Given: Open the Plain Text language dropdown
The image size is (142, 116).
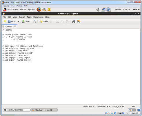Looking at the screenshot, I should [89, 107].
